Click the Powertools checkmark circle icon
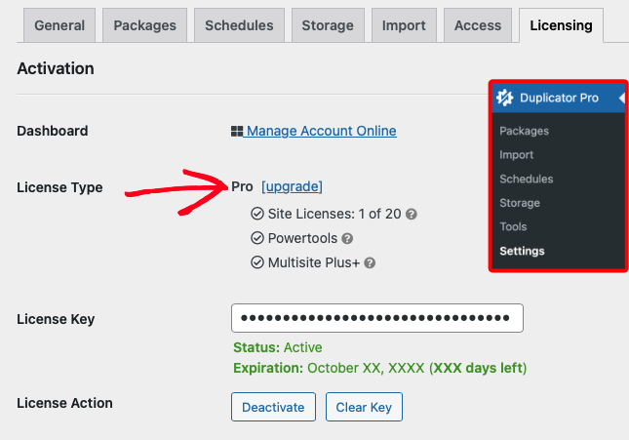629x440 pixels. [x=257, y=238]
